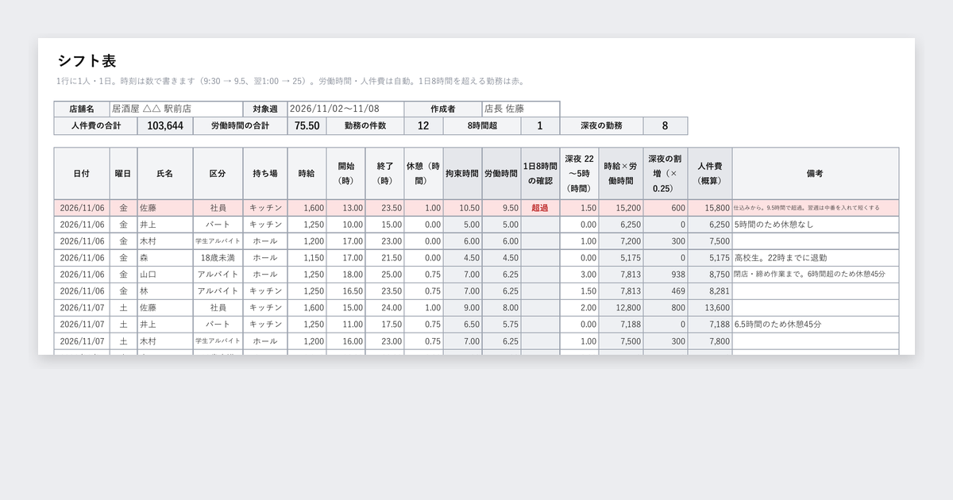The width and height of the screenshot is (953, 500).
Task: Select 木村's name on 2026/11/07
Action: click(x=165, y=341)
